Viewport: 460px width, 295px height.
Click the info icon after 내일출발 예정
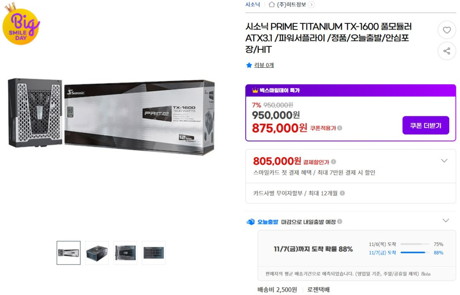(x=340, y=221)
